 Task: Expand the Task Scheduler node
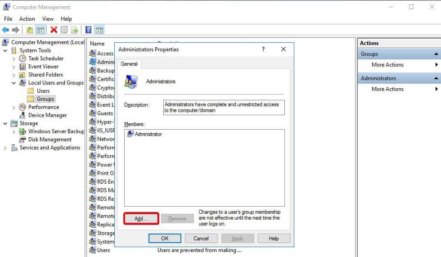[x=14, y=59]
